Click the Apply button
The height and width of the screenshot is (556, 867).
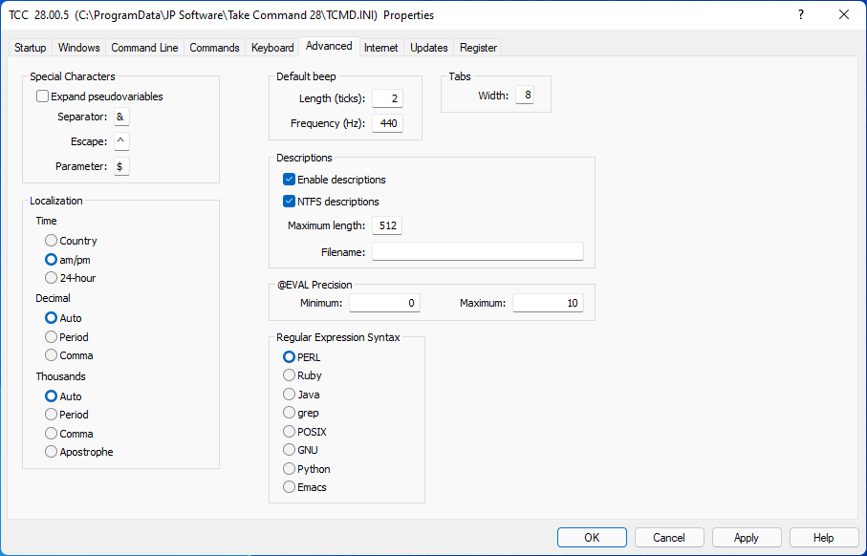[x=747, y=537]
